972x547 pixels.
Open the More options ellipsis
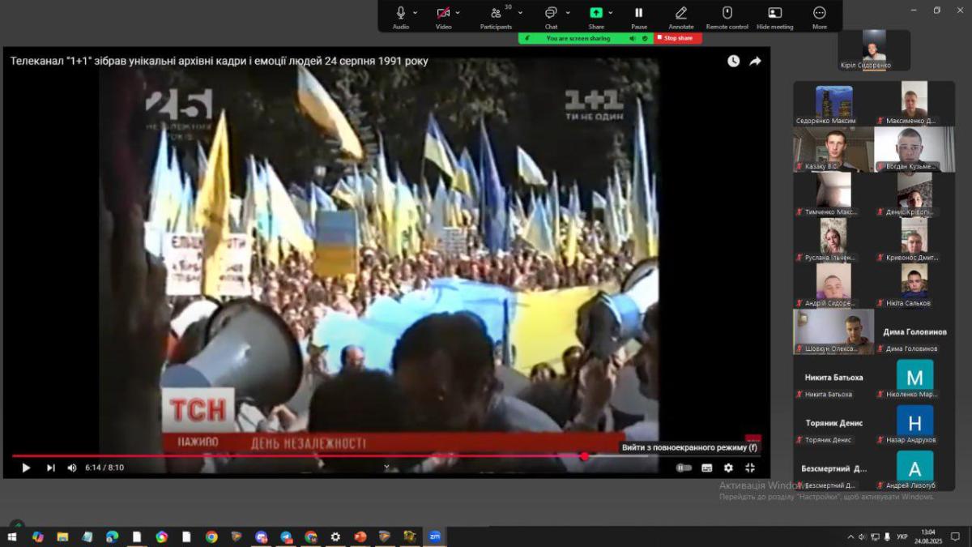point(820,13)
